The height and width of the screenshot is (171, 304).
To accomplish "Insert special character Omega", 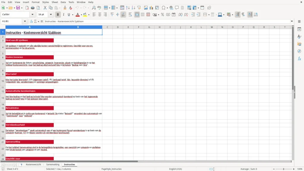I will (x=164, y=8).
